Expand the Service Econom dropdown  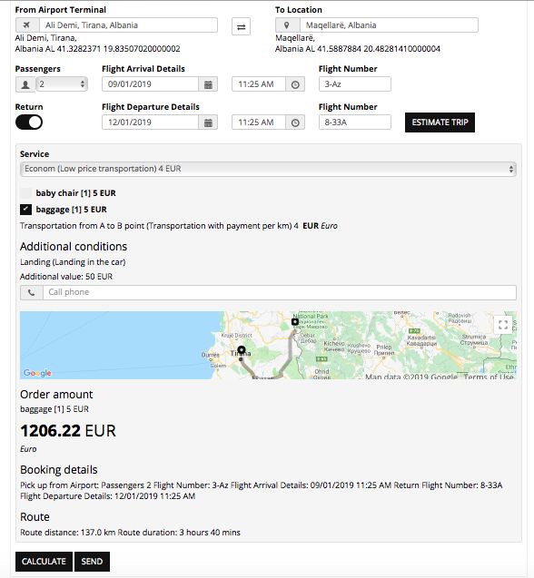pos(268,169)
